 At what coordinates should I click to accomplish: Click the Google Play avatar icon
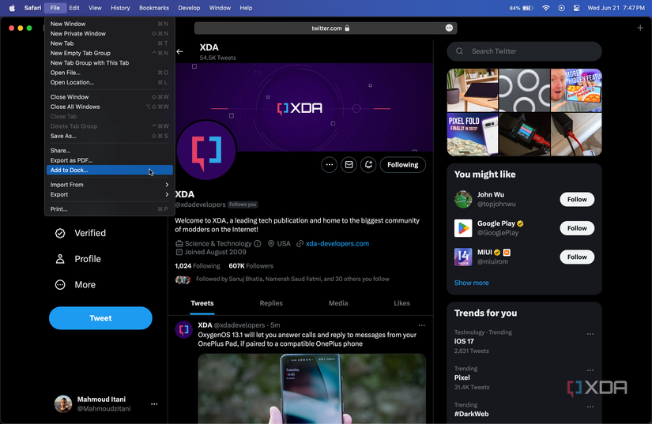click(463, 228)
